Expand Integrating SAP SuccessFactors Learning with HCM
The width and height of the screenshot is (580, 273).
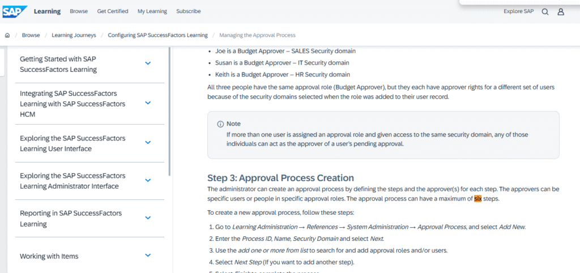(x=148, y=103)
